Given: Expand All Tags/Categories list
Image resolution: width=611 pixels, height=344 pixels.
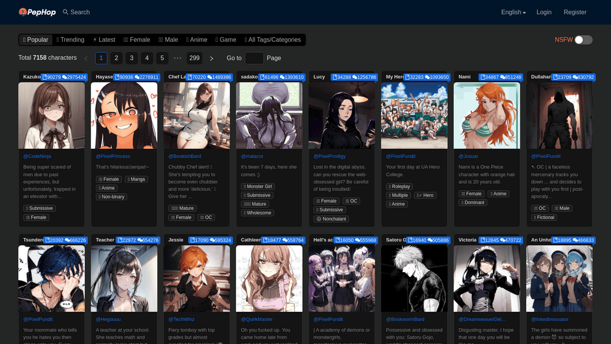Looking at the screenshot, I should tap(273, 40).
